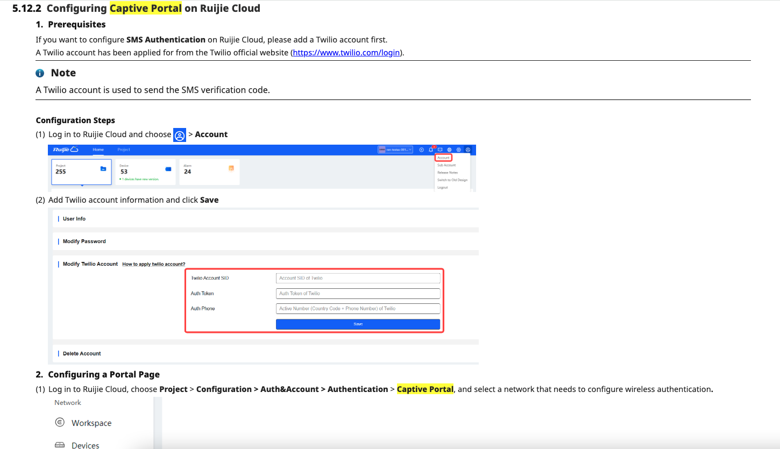Open Workspace in the Network sidebar
This screenshot has width=780, height=449.
[91, 423]
